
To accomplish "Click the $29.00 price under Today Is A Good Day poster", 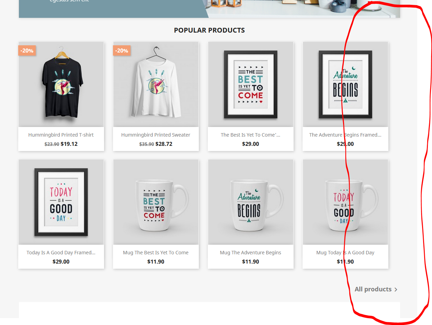I will click(x=61, y=262).
